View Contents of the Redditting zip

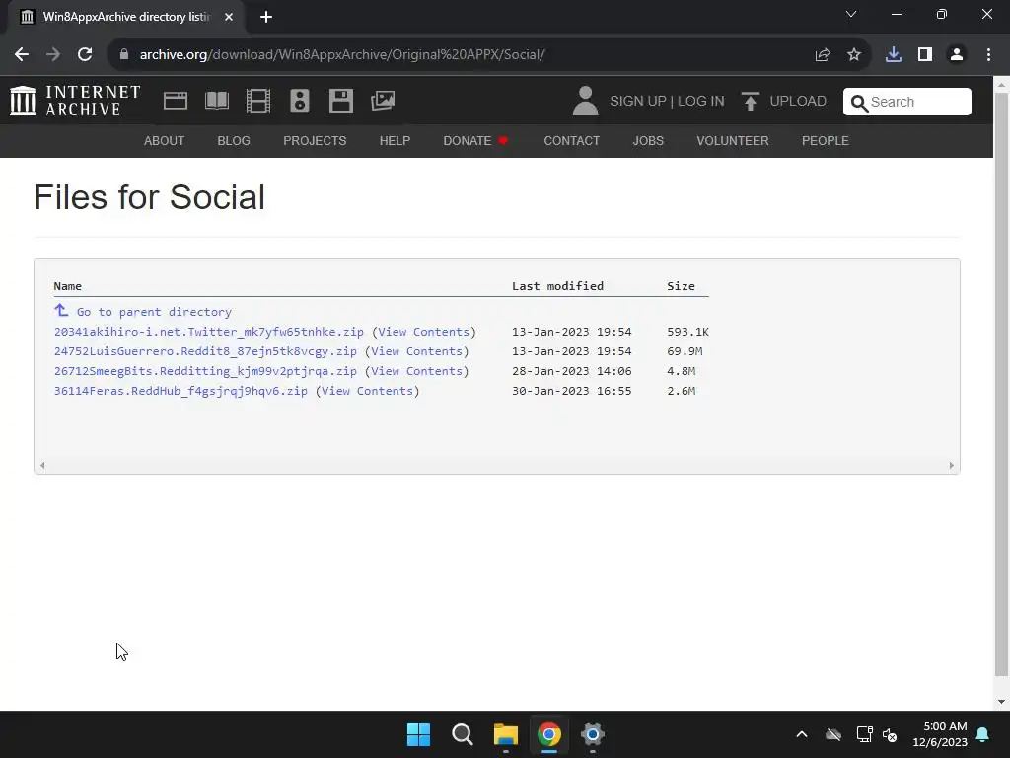(417, 371)
